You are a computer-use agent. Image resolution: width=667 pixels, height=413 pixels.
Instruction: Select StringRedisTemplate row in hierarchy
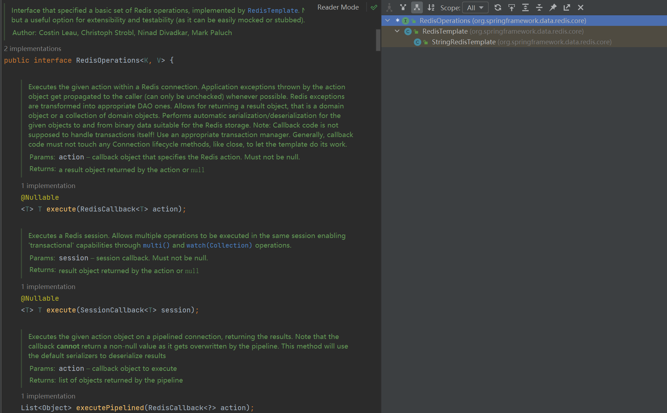524,42
